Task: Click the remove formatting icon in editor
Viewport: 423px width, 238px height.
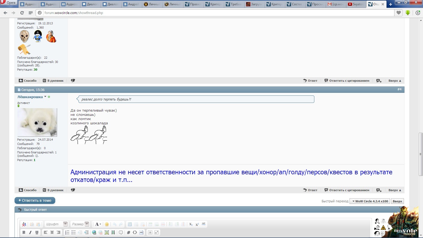Action: point(24,224)
